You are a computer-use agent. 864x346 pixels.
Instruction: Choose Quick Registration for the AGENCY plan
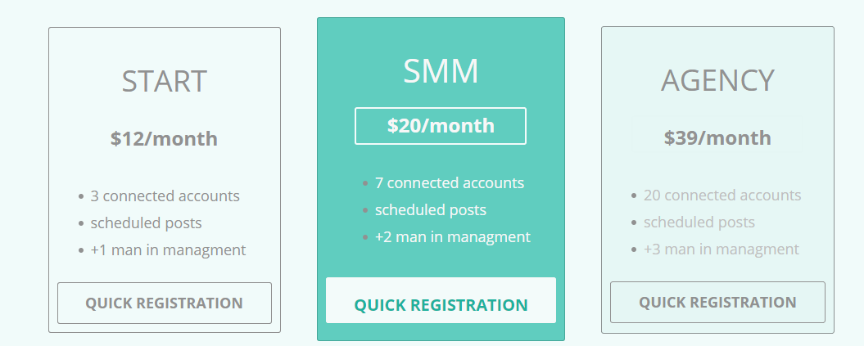pos(717,302)
